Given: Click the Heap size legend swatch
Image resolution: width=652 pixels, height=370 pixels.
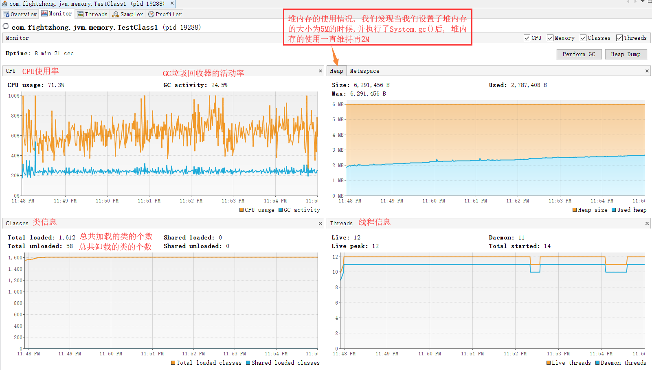Looking at the screenshot, I should pyautogui.click(x=575, y=210).
